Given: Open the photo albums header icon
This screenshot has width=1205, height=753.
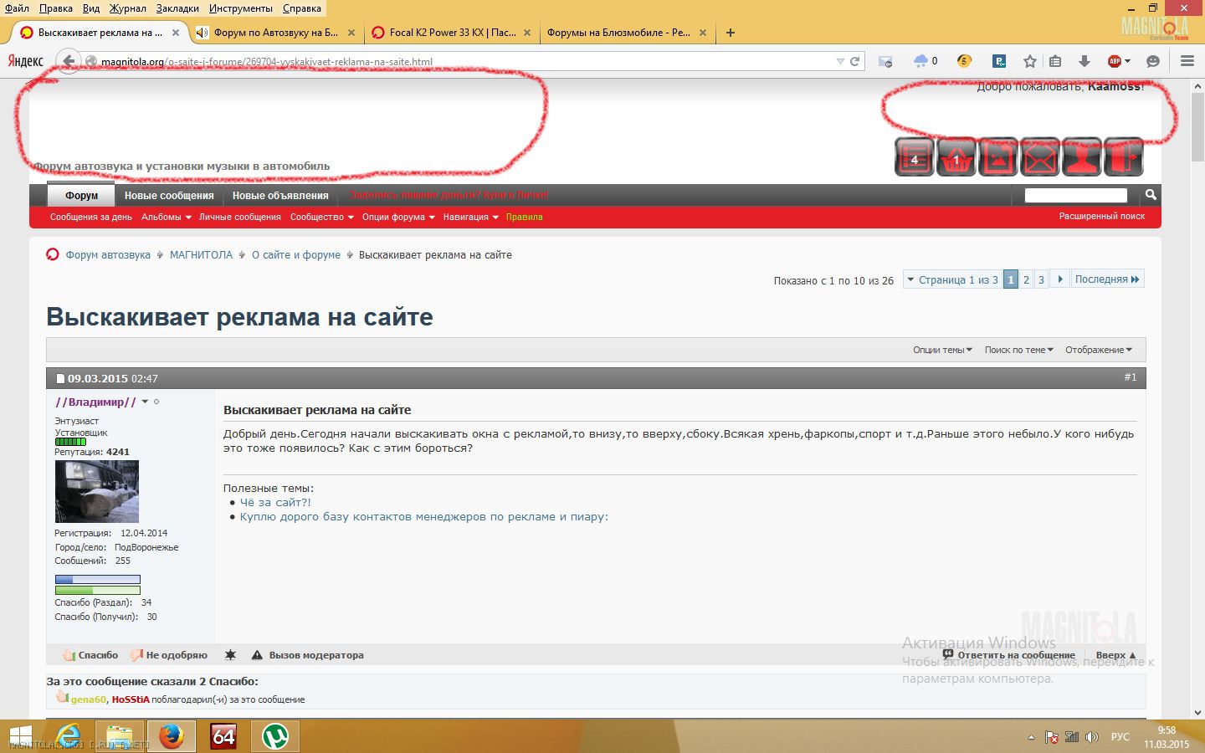Looking at the screenshot, I should pyautogui.click(x=998, y=156).
